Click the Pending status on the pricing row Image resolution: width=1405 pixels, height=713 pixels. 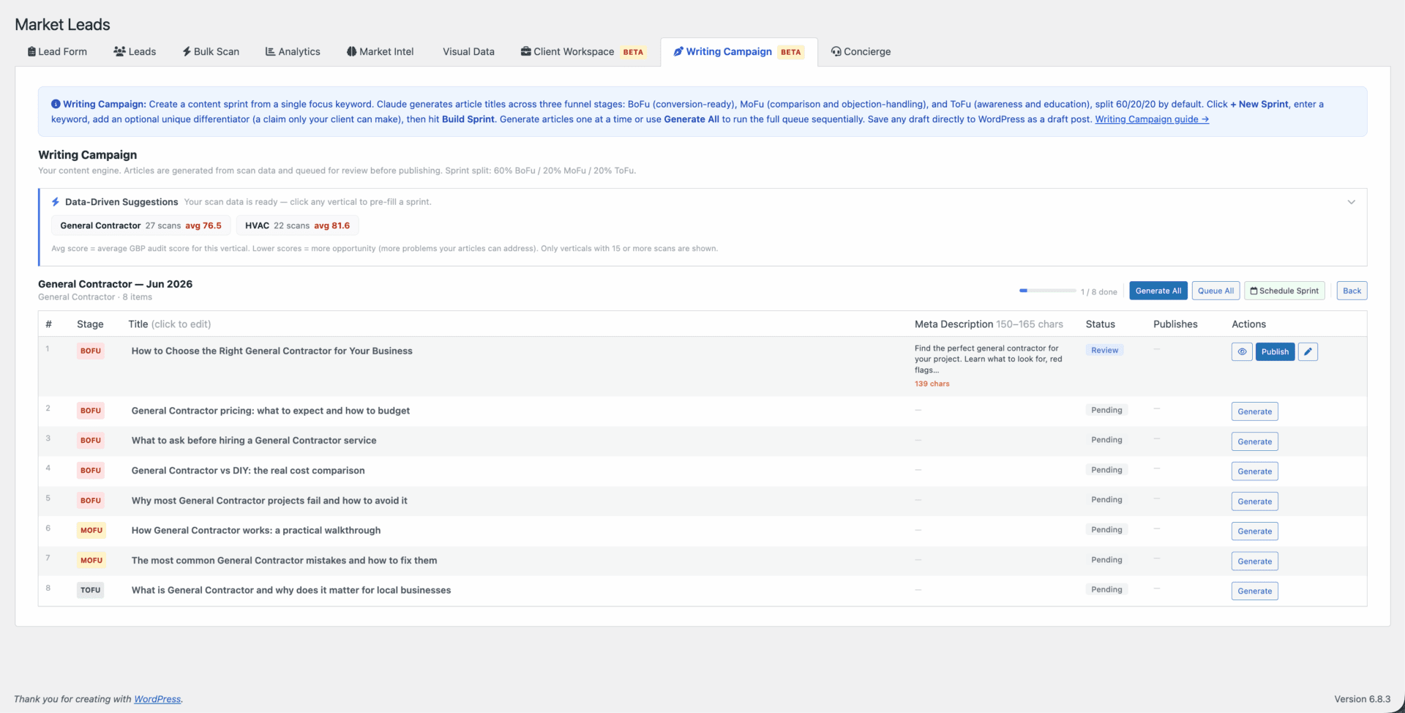(1106, 410)
